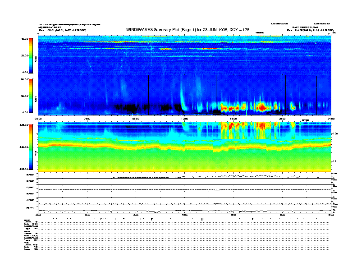Click the 24:00 tick label under RAD1 spectrogram
Image resolution: width=357 pixels, height=276 pixels.
point(331,119)
